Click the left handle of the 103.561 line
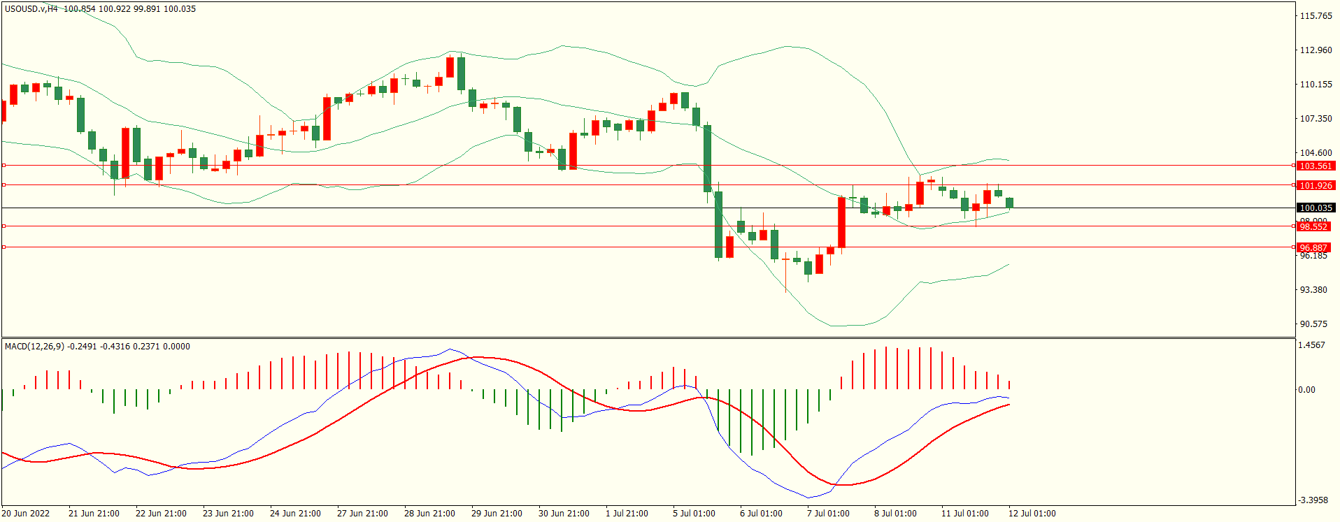The width and height of the screenshot is (1340, 522). coord(3,166)
